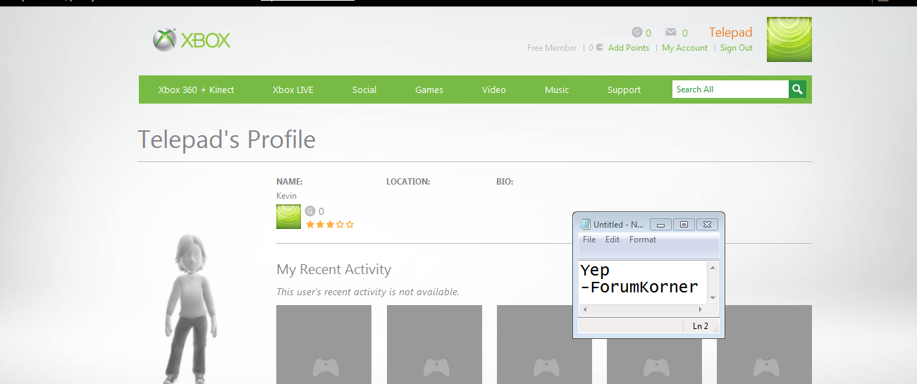The height and width of the screenshot is (384, 917).
Task: Click the Notepad window title icon
Action: click(585, 224)
